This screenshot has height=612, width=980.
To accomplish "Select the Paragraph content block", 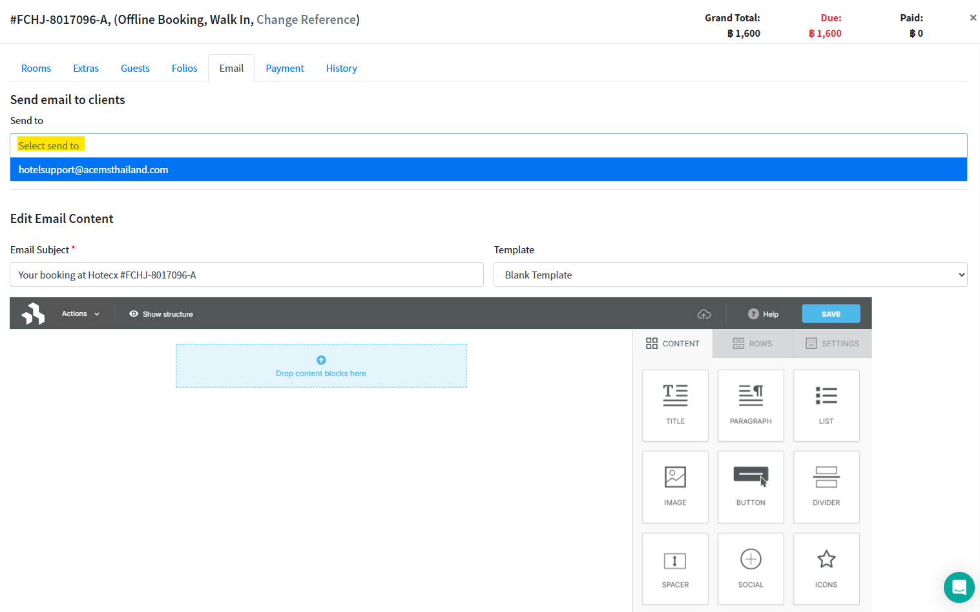I will [750, 405].
